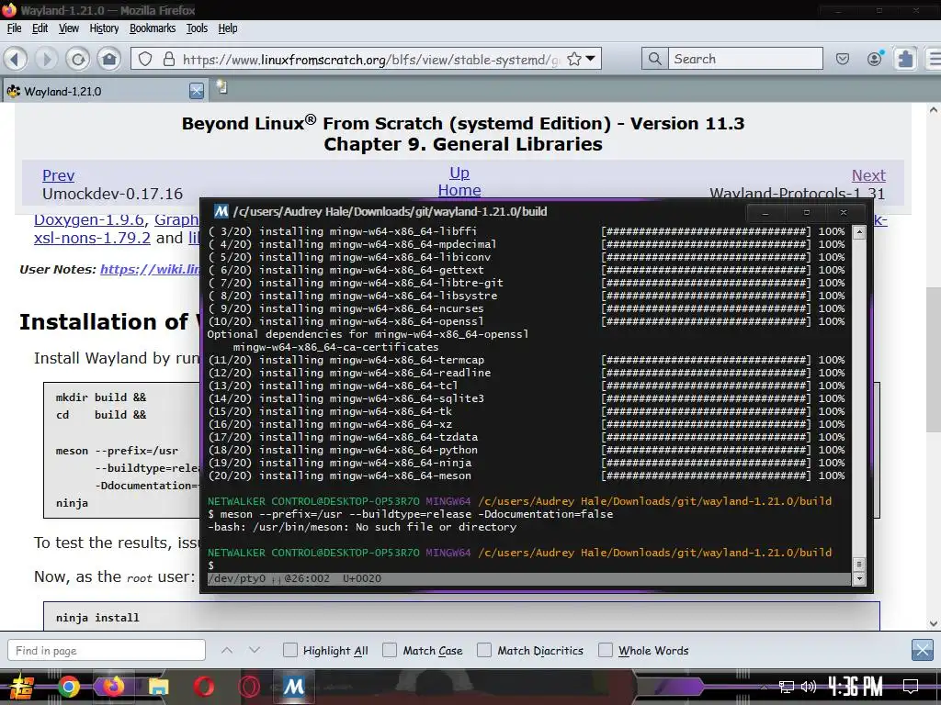The image size is (941, 705).
Task: Close the find bar
Action: [x=922, y=650]
